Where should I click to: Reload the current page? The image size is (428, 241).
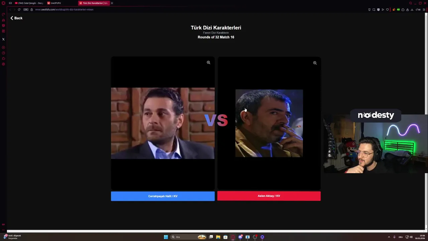(19, 9)
